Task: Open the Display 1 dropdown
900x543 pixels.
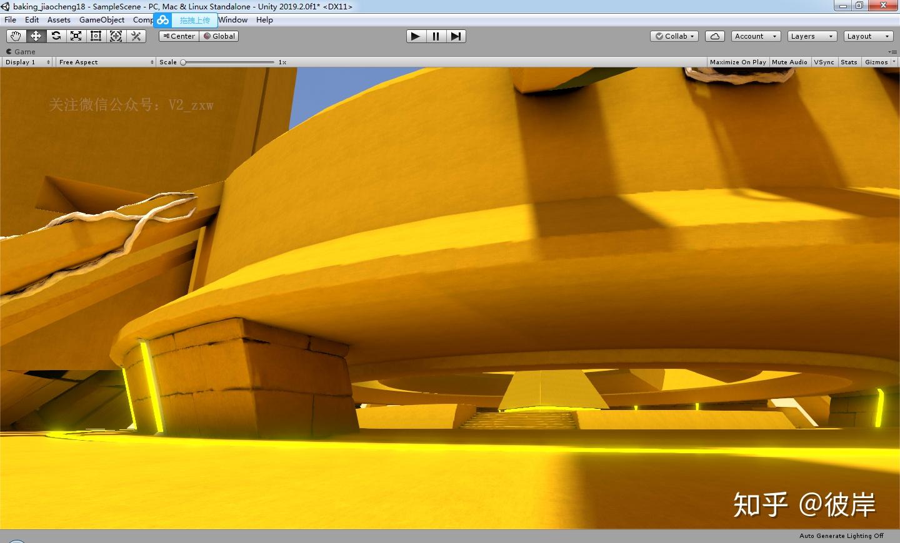Action: (x=27, y=62)
